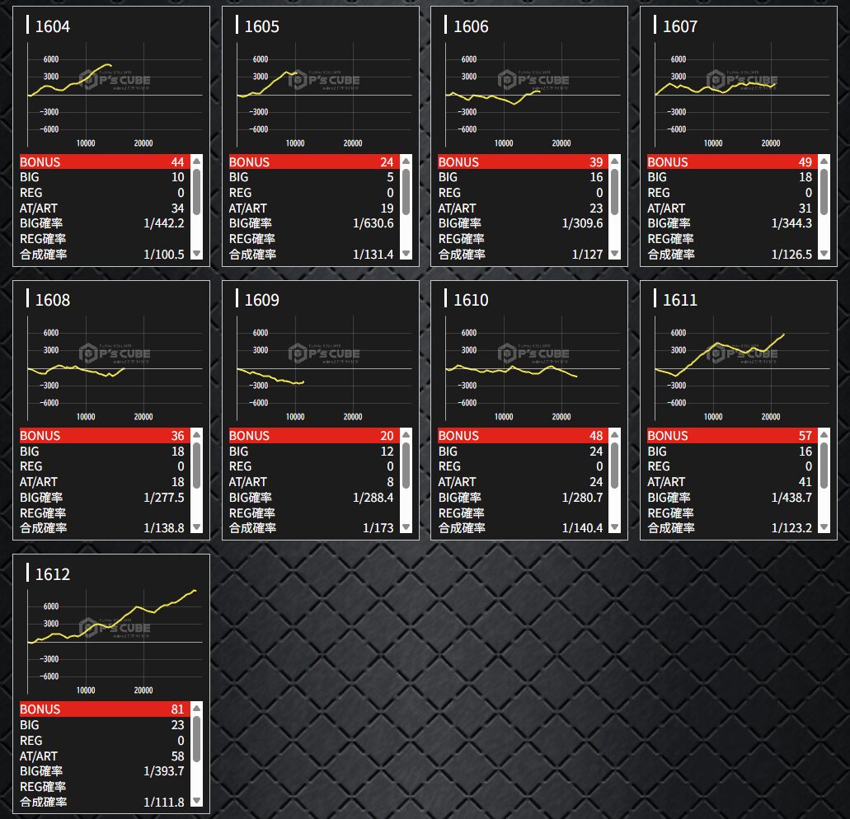Click BIG確率 1/442.2 value in 1604
Screen dimensions: 850x819
pyautogui.click(x=164, y=223)
